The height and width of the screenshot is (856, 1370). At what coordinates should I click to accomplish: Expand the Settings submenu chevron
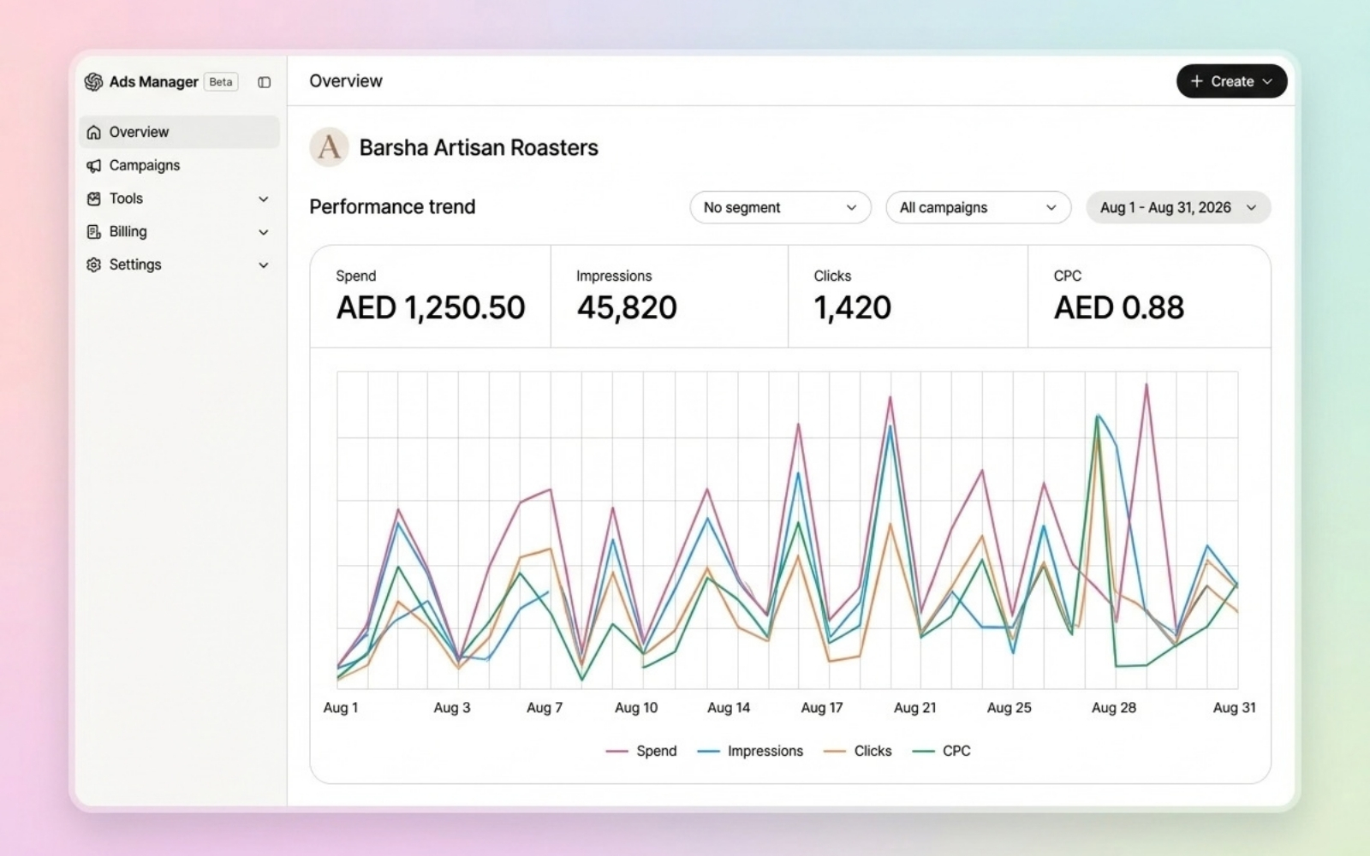pos(264,265)
